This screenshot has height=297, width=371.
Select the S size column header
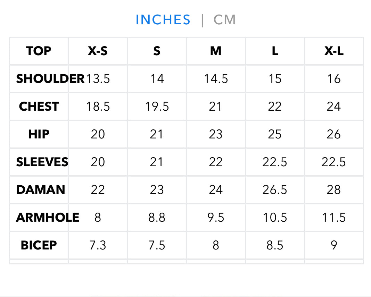[157, 51]
